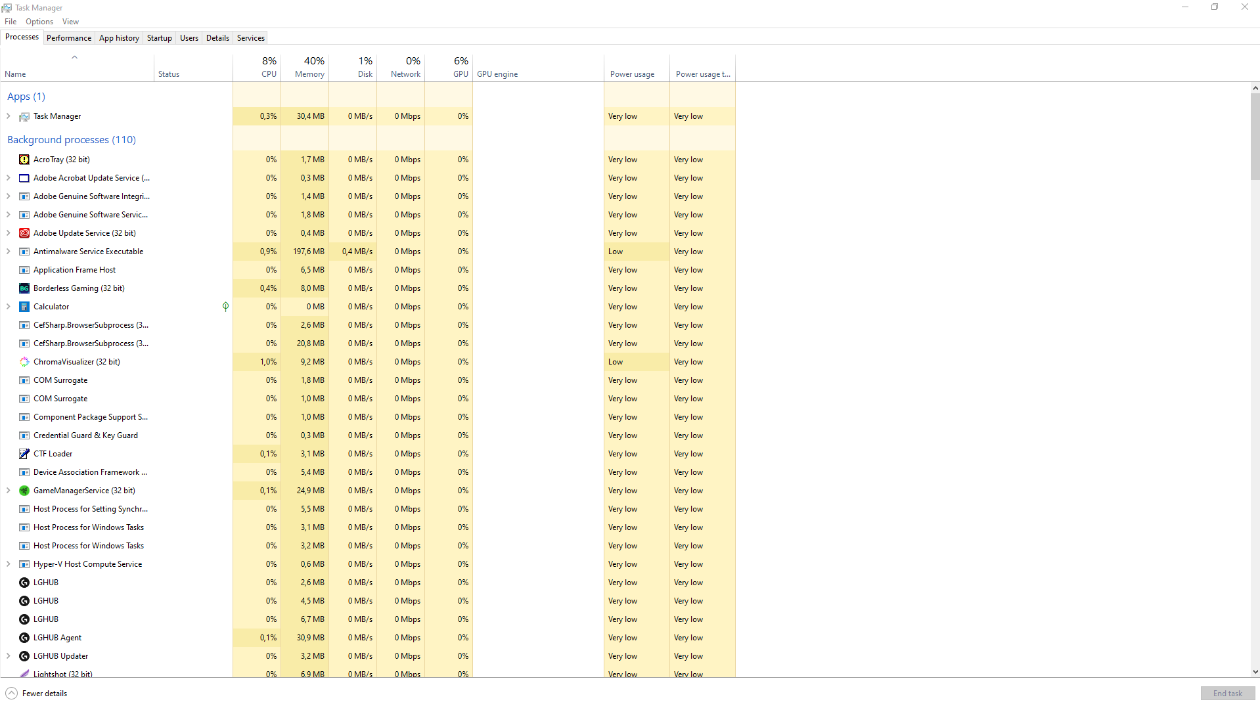Sort by the Name column header
The width and height of the screenshot is (1260, 708).
click(77, 67)
